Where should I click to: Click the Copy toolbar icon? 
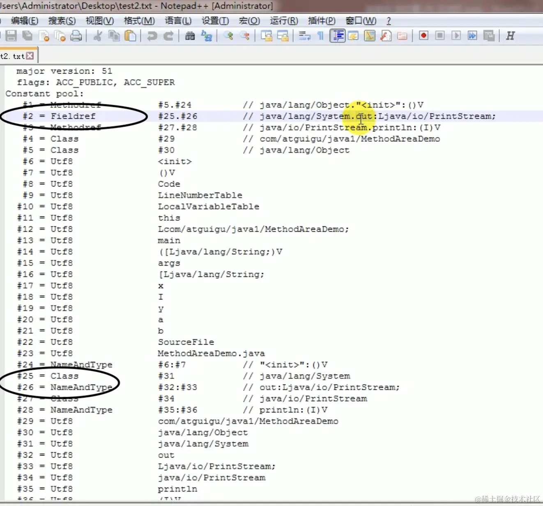tap(114, 36)
